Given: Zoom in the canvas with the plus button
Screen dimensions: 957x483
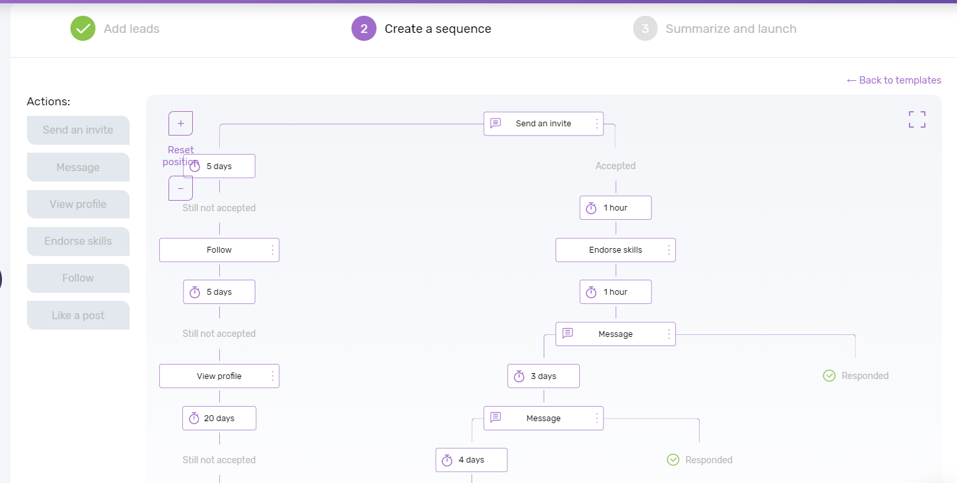Looking at the screenshot, I should [x=181, y=123].
